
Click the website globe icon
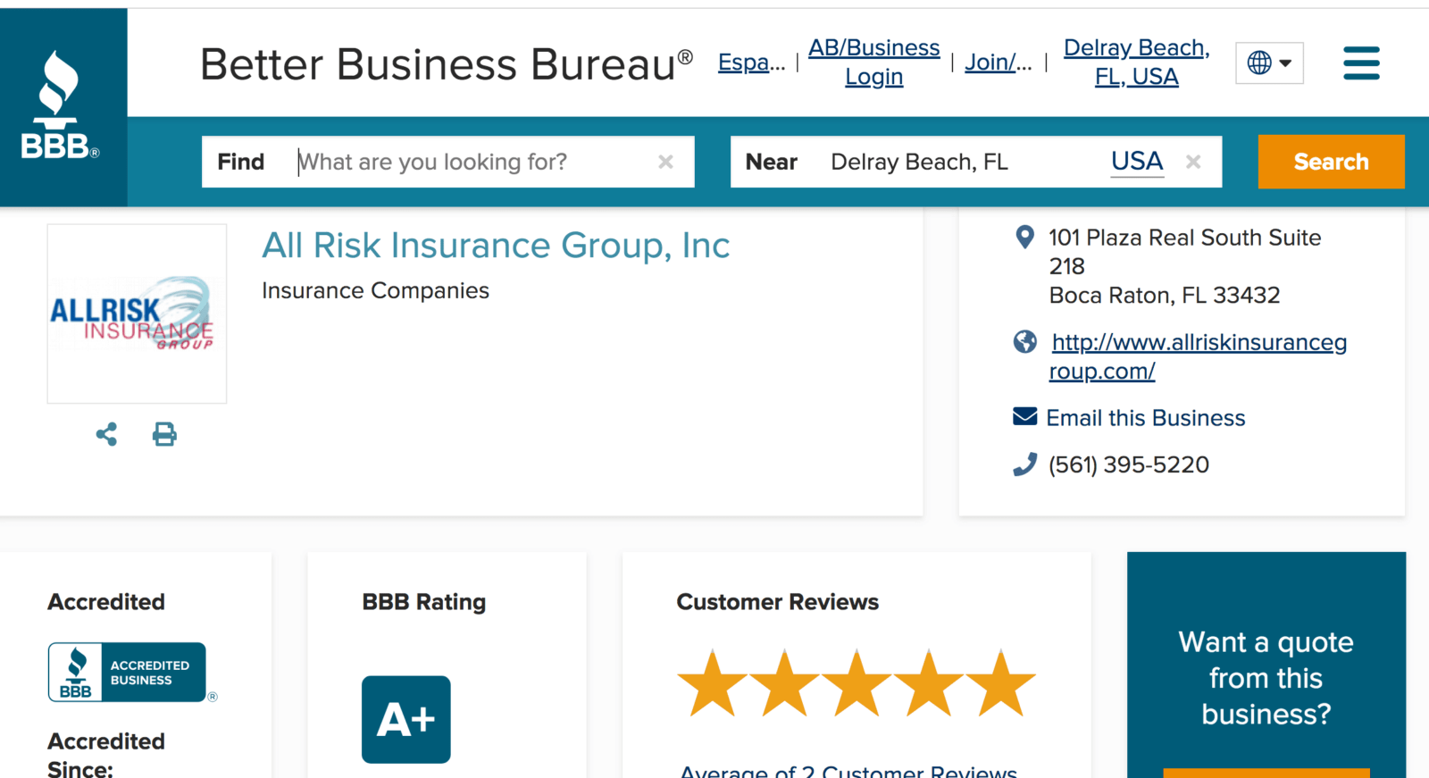pos(1025,341)
